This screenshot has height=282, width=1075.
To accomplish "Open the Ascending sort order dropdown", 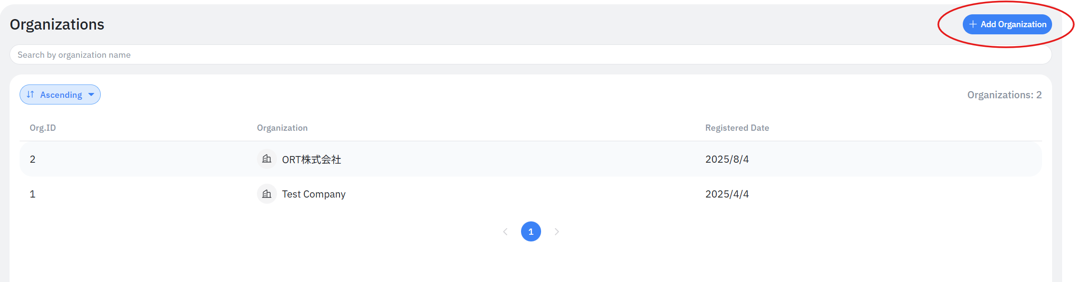I will click(x=60, y=94).
